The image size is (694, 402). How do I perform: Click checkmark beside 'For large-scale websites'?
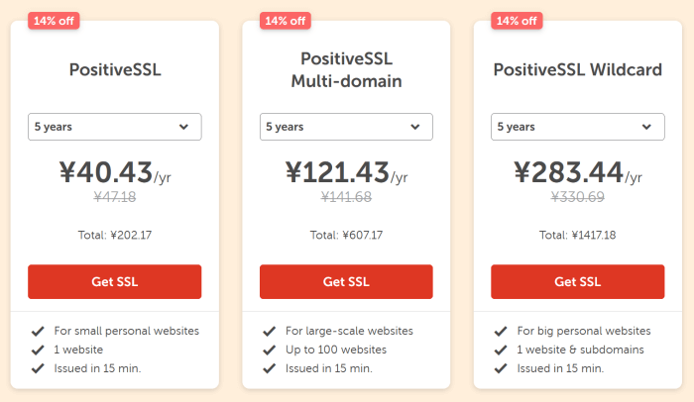269,331
